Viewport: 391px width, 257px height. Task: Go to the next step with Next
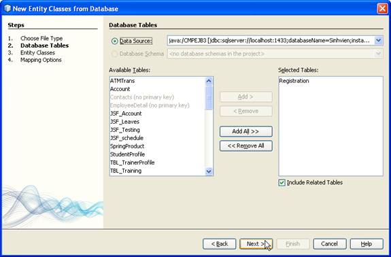256,244
